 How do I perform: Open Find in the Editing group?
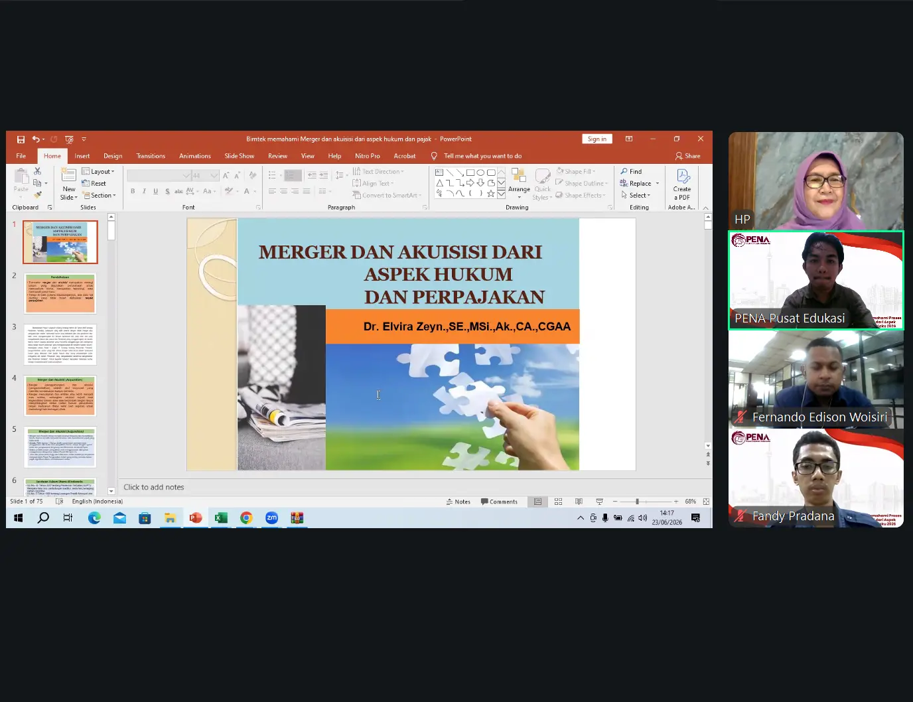pos(631,171)
